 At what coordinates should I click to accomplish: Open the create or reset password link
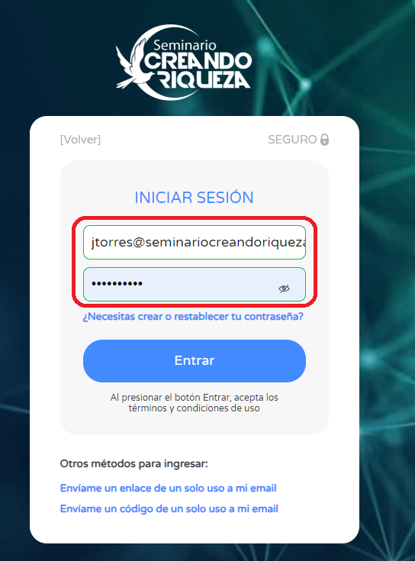click(193, 317)
